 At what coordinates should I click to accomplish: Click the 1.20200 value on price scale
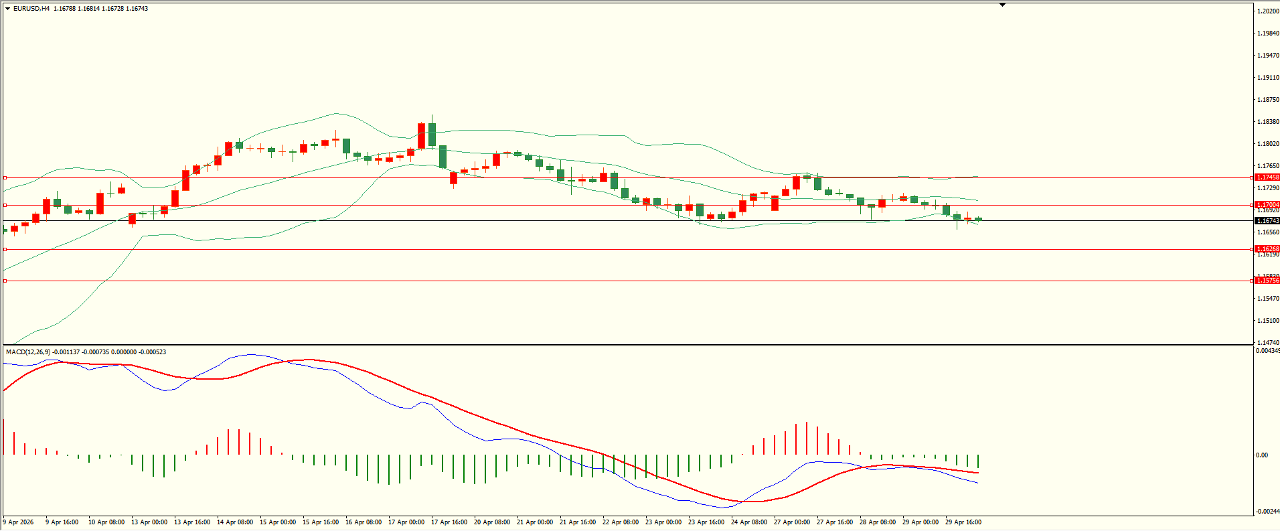[x=1267, y=11]
